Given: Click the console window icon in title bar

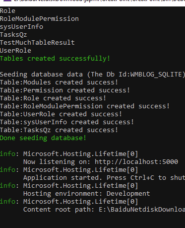Looking at the screenshot, I should tap(7, 0).
